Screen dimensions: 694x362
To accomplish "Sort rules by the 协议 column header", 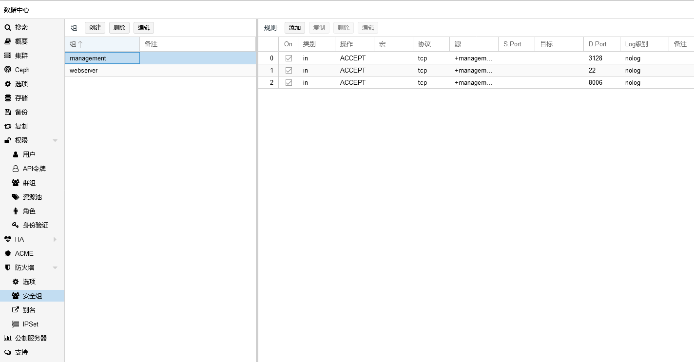I will point(431,44).
